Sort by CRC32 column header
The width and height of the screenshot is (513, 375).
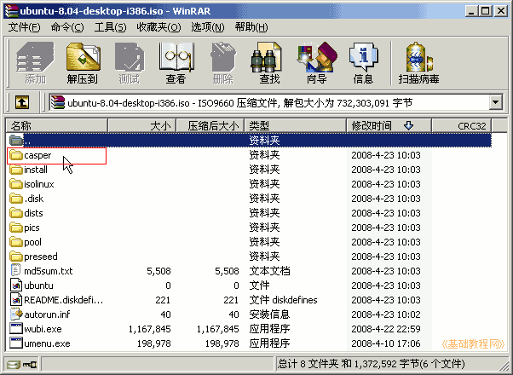pos(462,125)
